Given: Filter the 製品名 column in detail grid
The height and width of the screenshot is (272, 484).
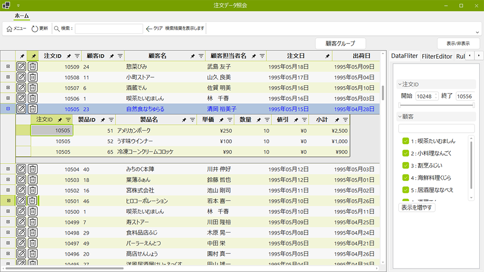Looking at the screenshot, I should tap(192, 120).
